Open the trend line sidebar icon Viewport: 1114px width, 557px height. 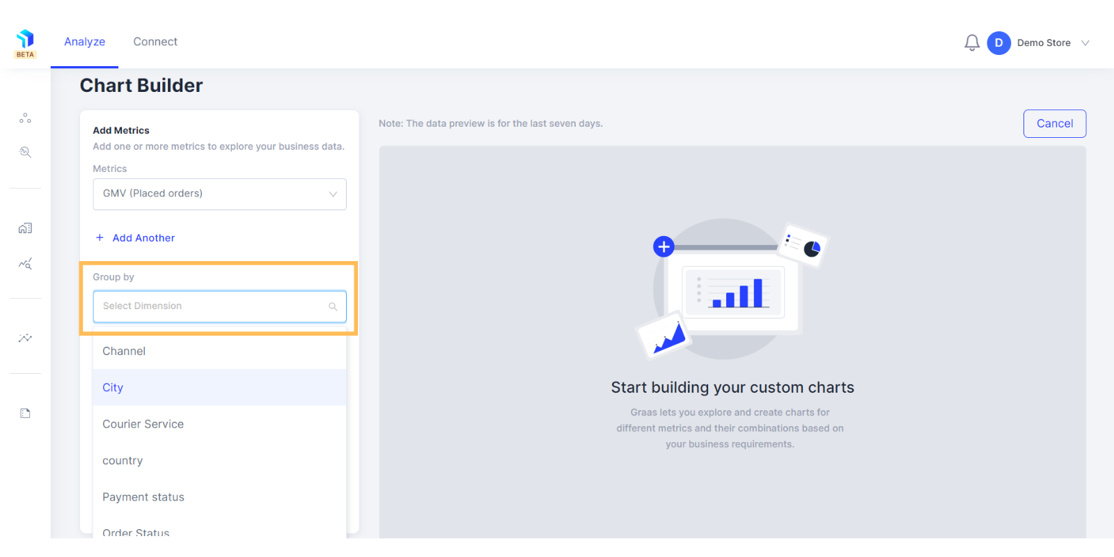(x=25, y=338)
